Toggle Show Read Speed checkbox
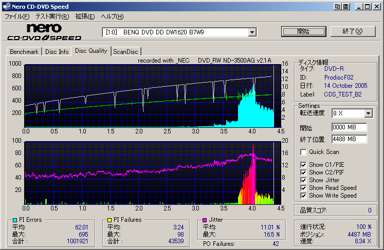This screenshot has height=250, width=384. [x=303, y=188]
